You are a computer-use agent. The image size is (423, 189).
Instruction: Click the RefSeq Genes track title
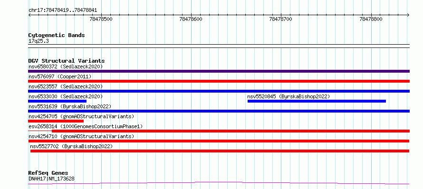point(48,173)
